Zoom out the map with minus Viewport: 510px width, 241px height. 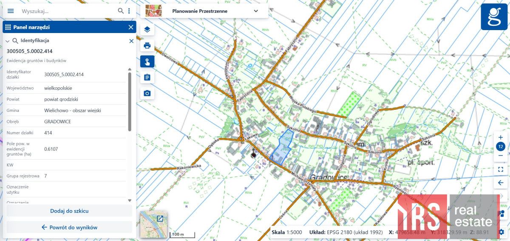[x=500, y=155]
